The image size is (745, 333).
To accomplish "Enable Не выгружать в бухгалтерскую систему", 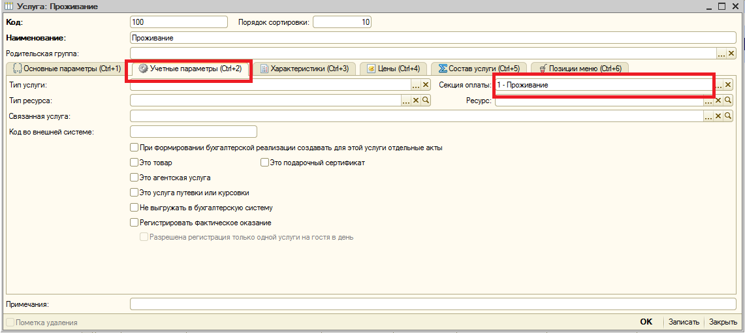I will (134, 208).
